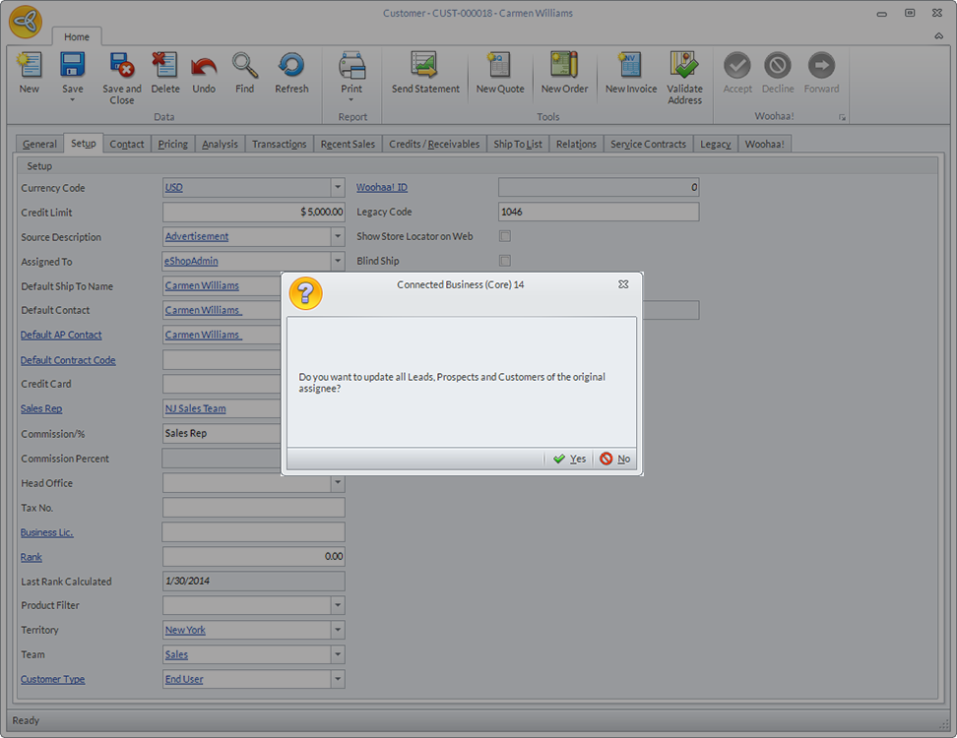Click the Validate Address icon

point(684,67)
